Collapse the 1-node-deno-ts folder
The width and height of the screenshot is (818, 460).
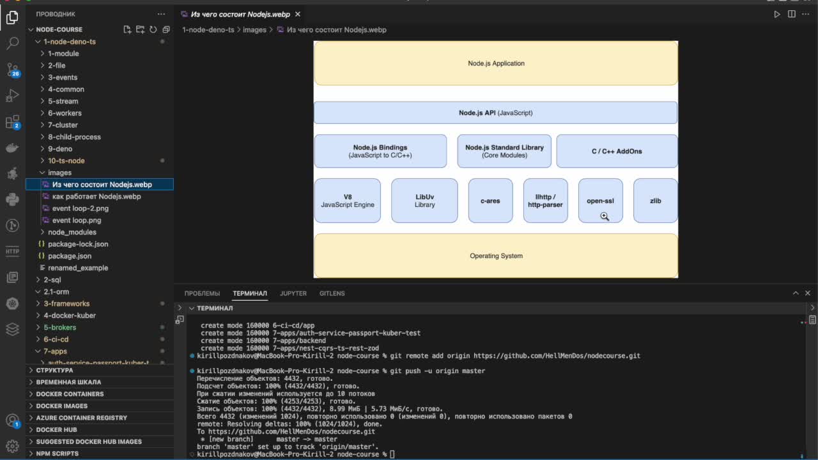coord(100,42)
